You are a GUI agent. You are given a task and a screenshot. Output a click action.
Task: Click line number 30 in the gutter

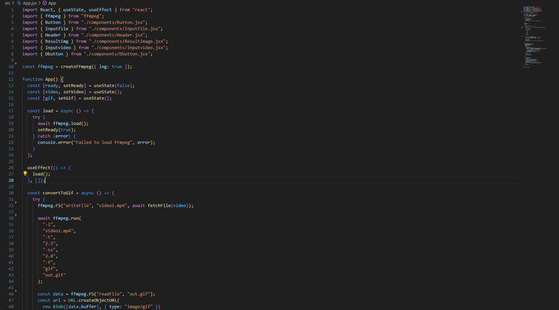(x=11, y=193)
